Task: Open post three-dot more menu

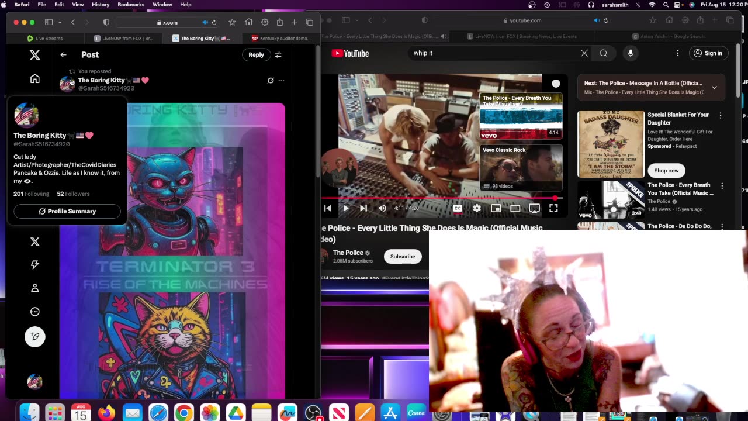Action: [281, 81]
